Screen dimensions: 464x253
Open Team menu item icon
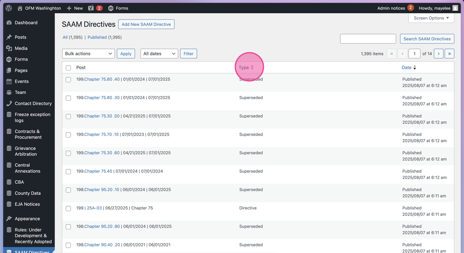(9, 92)
